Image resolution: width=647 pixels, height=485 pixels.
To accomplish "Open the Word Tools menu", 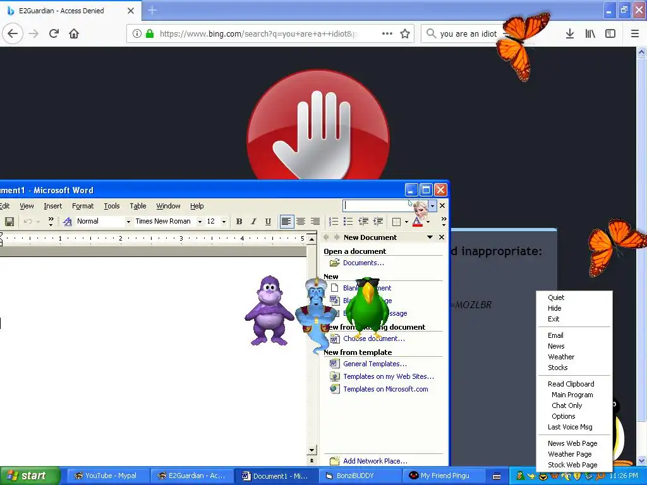I will (111, 206).
